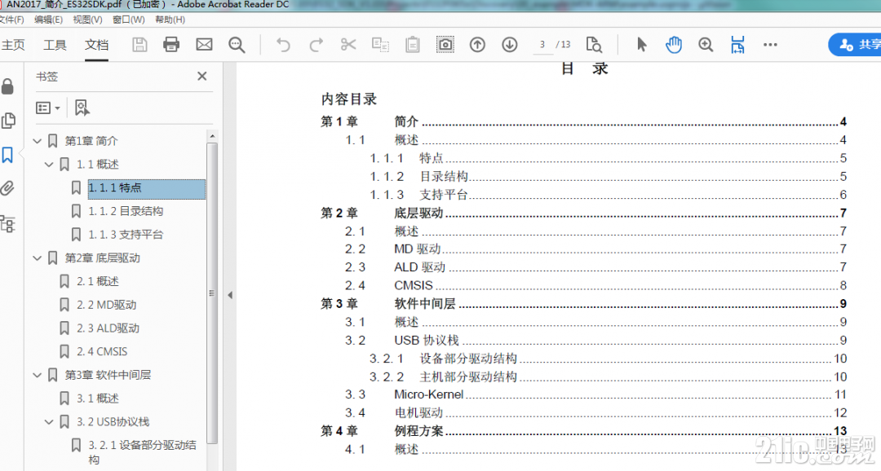Collapse the 3.2 USB协议栈 bookmark

click(x=50, y=421)
